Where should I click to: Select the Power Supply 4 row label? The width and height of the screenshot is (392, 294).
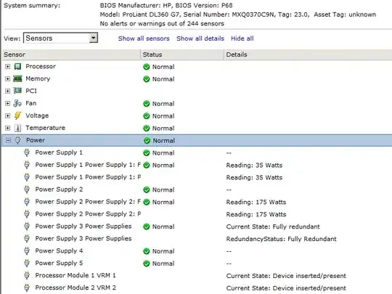59,250
